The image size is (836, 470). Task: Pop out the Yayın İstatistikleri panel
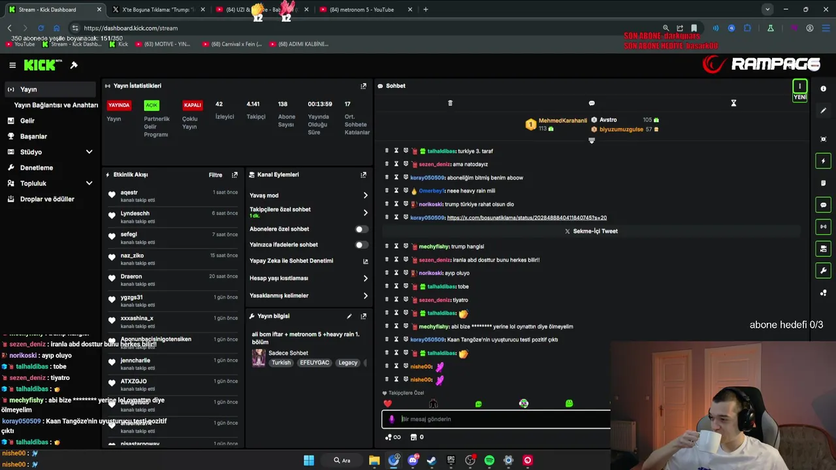364,86
